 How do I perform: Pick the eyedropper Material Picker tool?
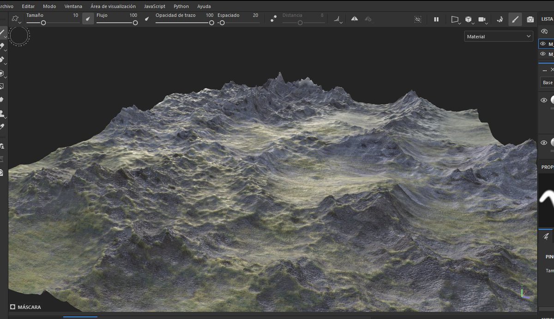[2, 126]
